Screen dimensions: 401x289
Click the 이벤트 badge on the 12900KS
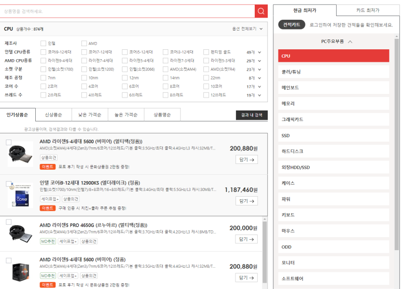(48, 208)
